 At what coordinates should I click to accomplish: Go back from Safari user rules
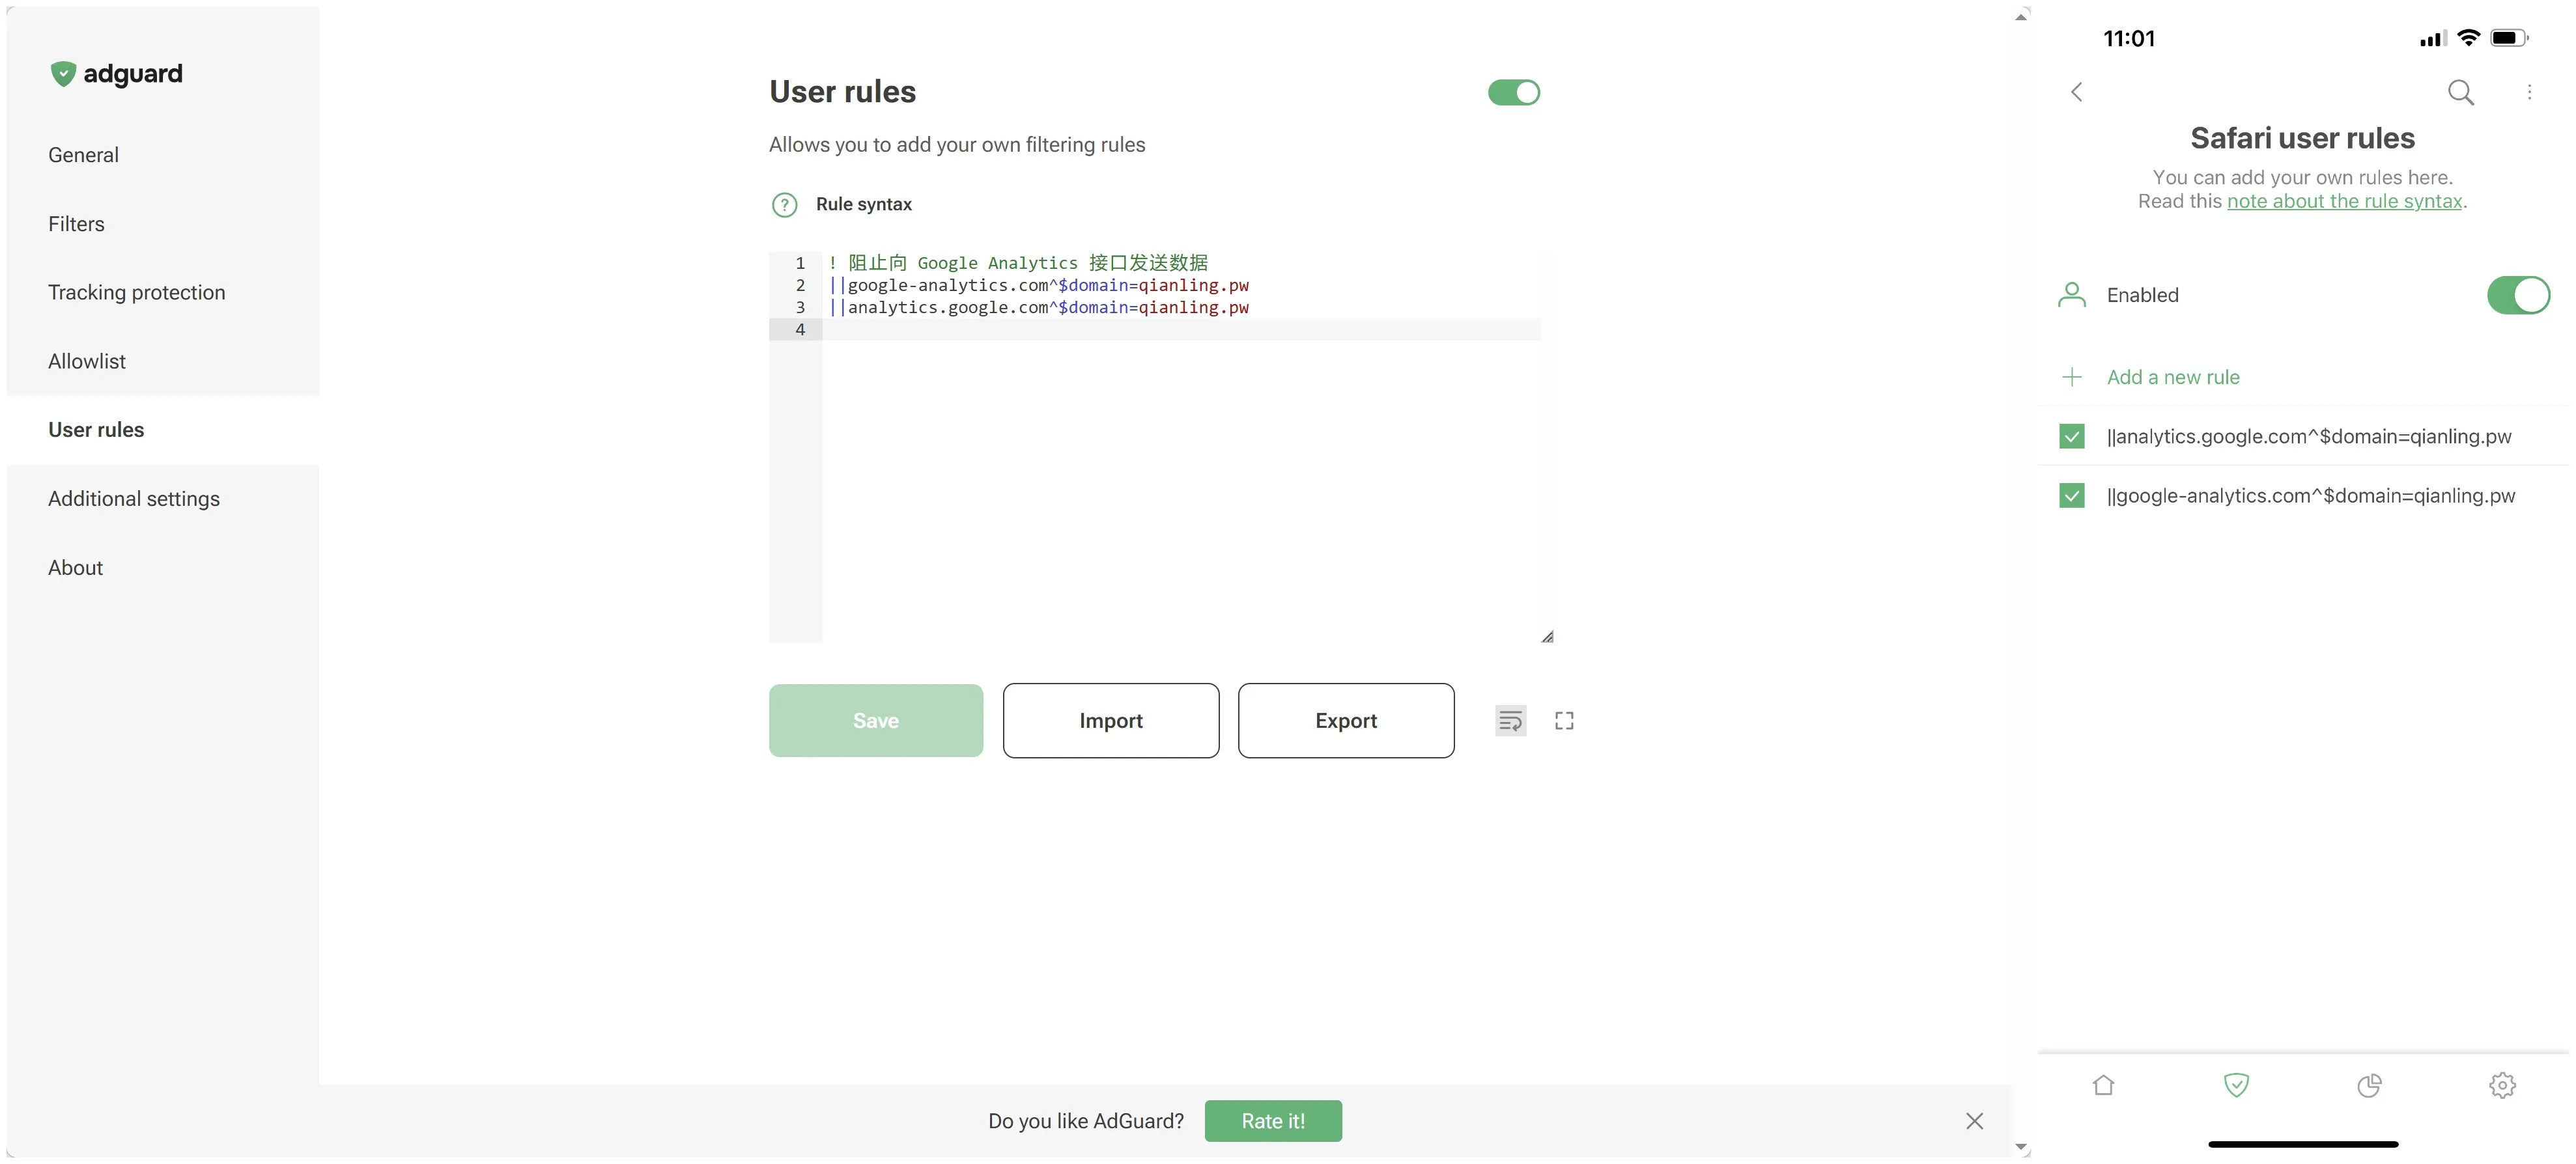click(x=2077, y=92)
